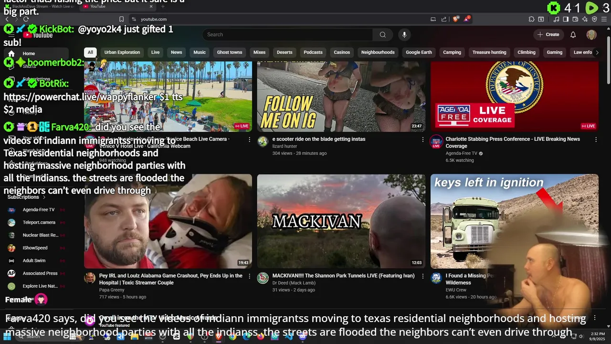The image size is (611, 344).
Task: Open the Leo AI sparkle icon
Action: coord(585,19)
